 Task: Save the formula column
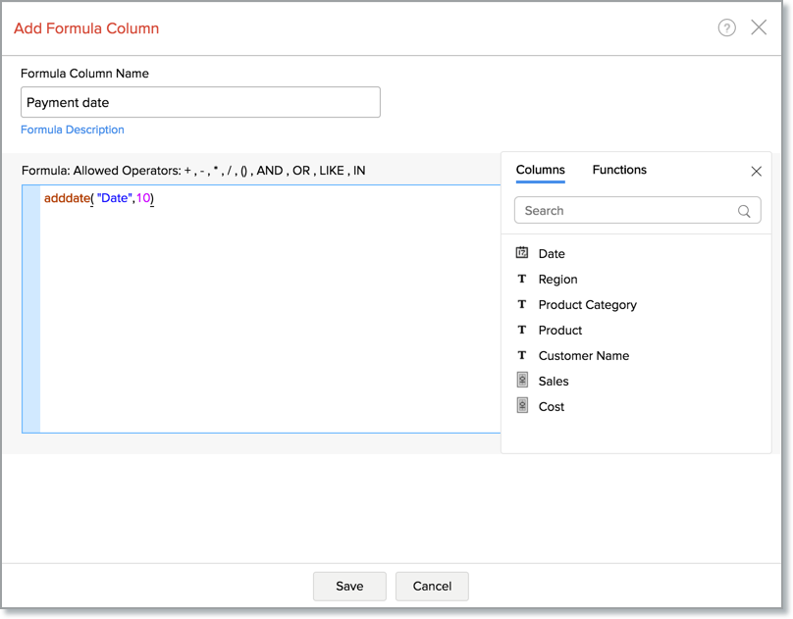pos(349,586)
